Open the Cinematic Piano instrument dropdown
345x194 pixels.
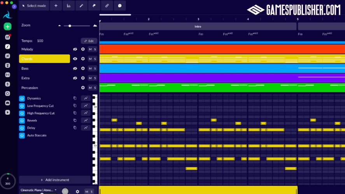pos(56,190)
